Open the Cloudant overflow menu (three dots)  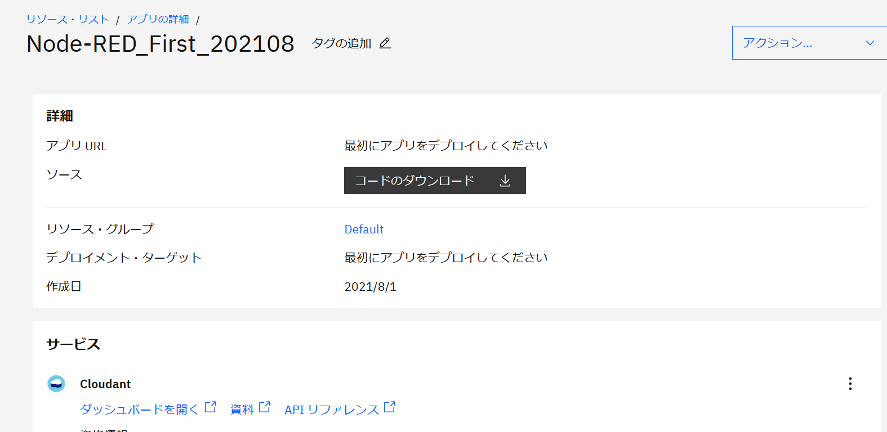tap(850, 383)
